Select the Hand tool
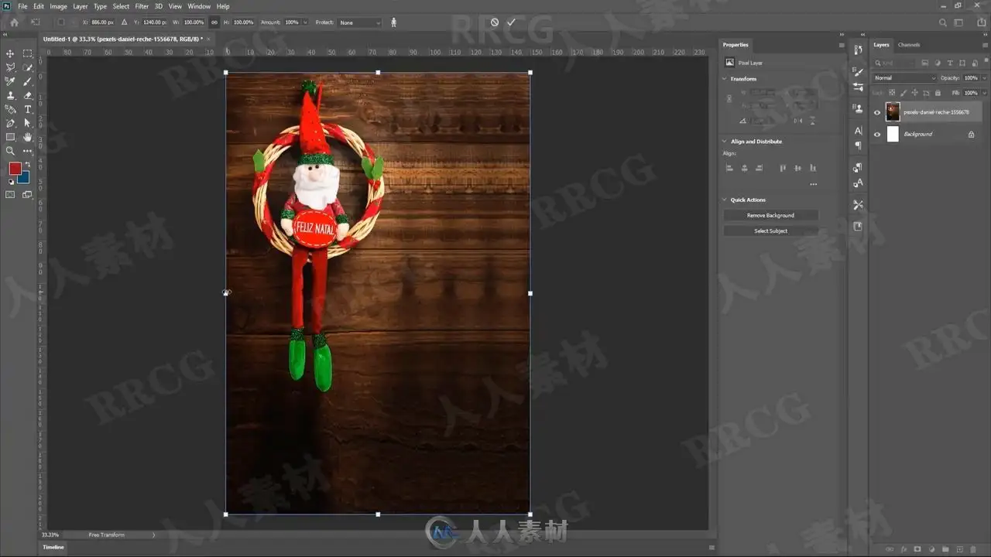 coord(27,137)
